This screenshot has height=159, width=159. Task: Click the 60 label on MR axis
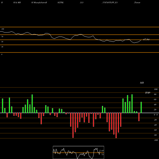[155, 100]
